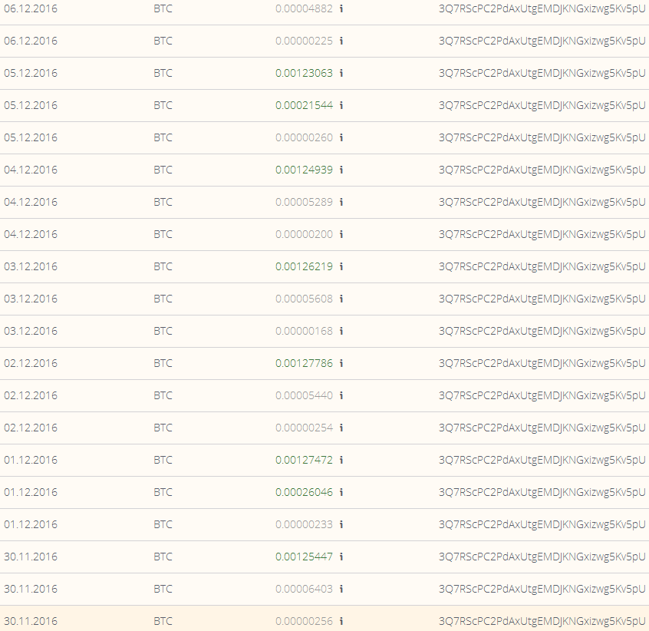Screen dimensions: 649x631
Task: Show details icon for 0.00000260
Action: click(341, 138)
